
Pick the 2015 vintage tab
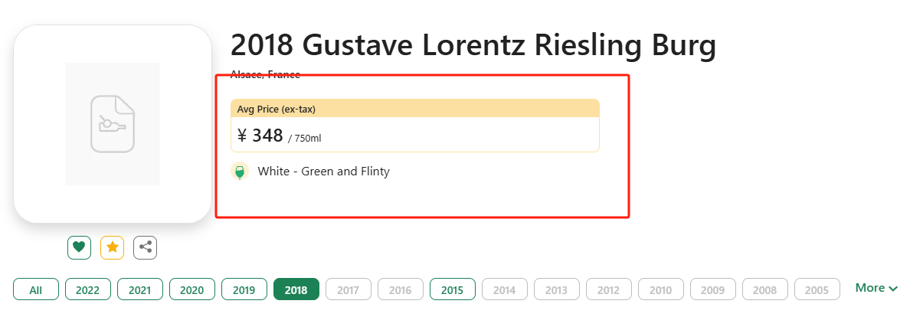click(x=452, y=289)
